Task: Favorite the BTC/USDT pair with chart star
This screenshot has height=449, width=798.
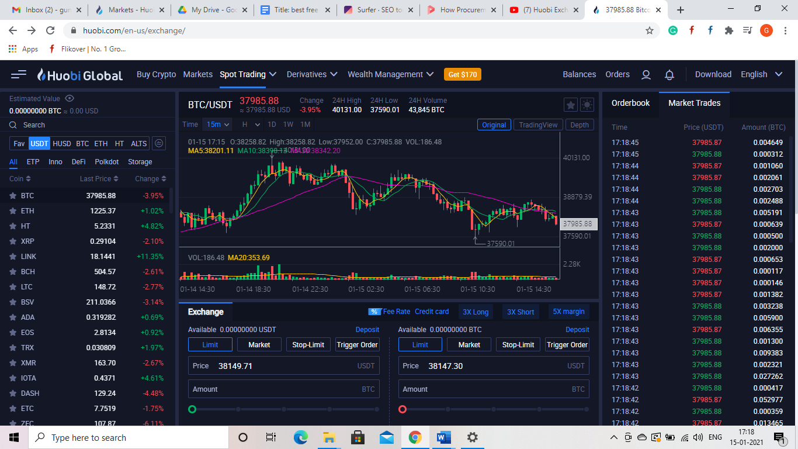Action: click(571, 105)
